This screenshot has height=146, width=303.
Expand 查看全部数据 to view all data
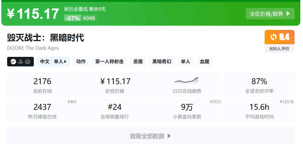click(151, 136)
